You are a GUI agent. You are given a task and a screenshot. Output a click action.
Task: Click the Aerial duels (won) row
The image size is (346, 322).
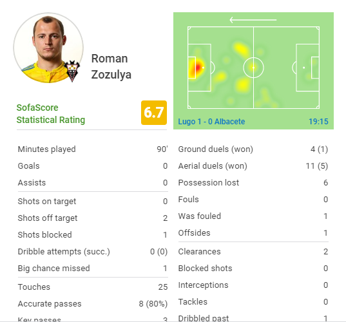point(253,166)
